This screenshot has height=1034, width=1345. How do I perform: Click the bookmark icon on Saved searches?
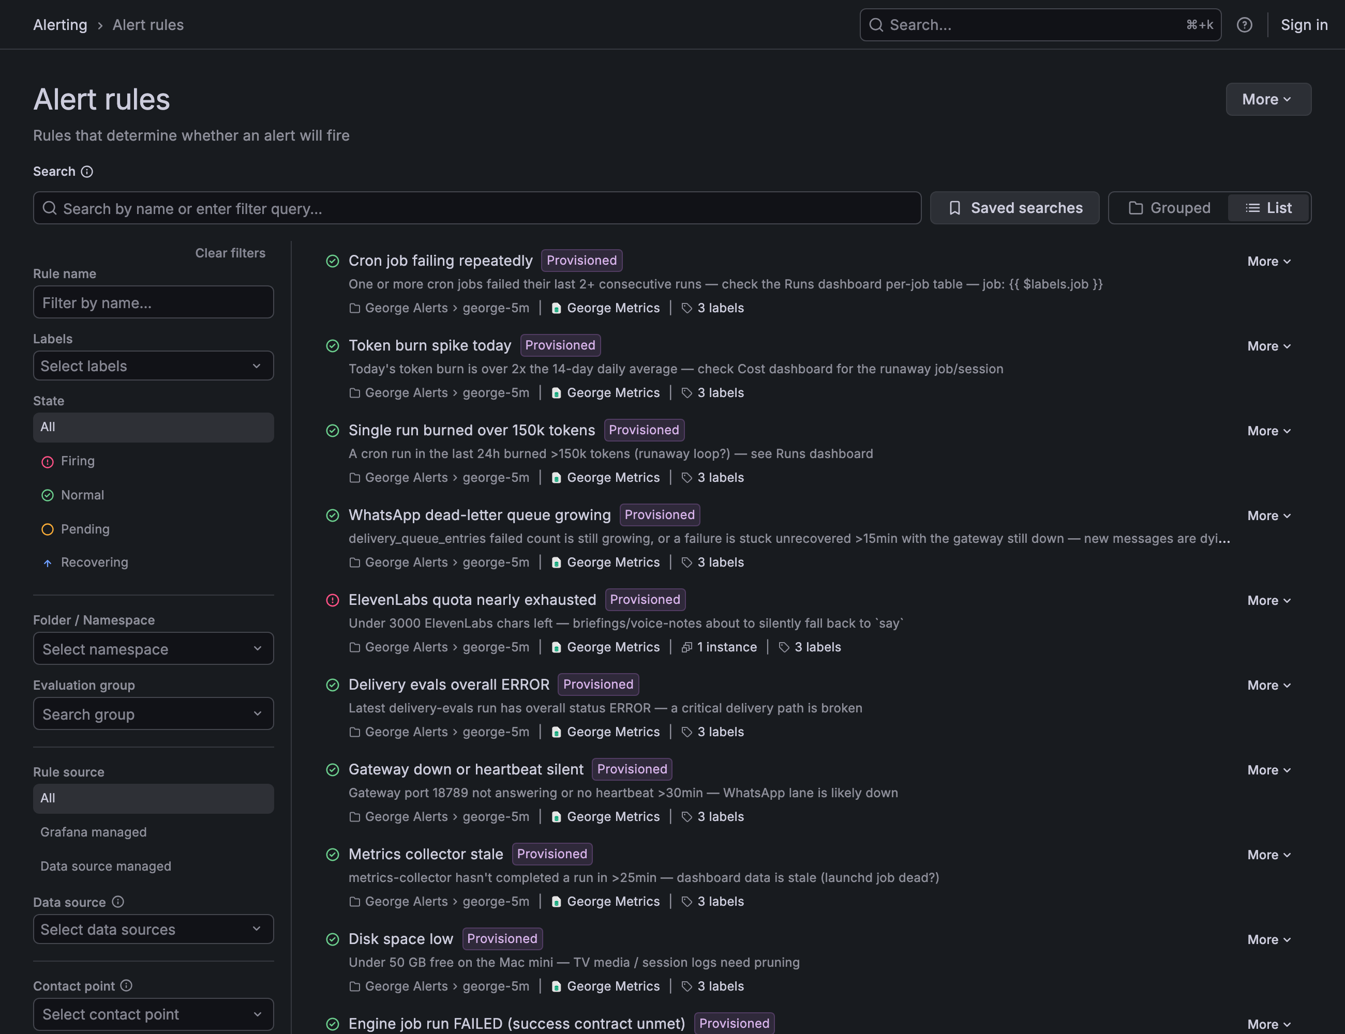(x=954, y=208)
